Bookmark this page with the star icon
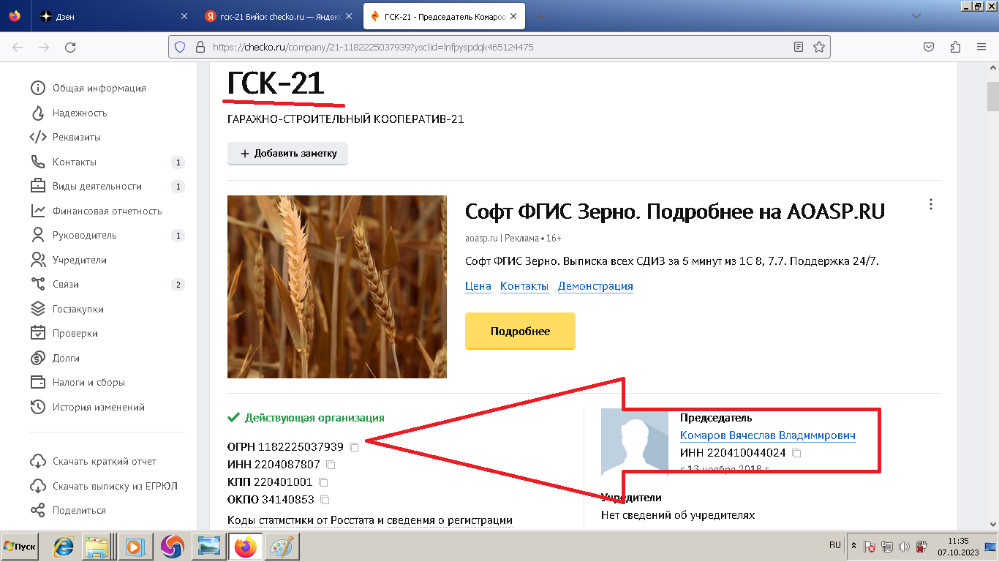 click(819, 47)
